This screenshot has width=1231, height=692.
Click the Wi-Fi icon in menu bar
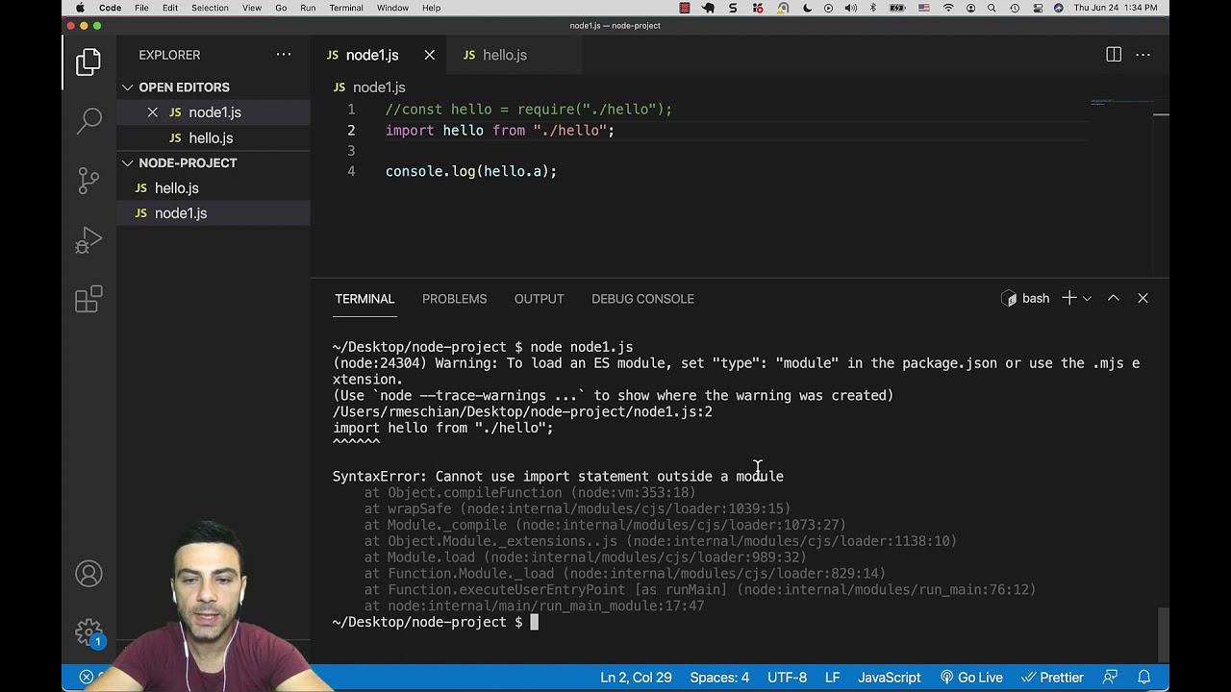(948, 8)
